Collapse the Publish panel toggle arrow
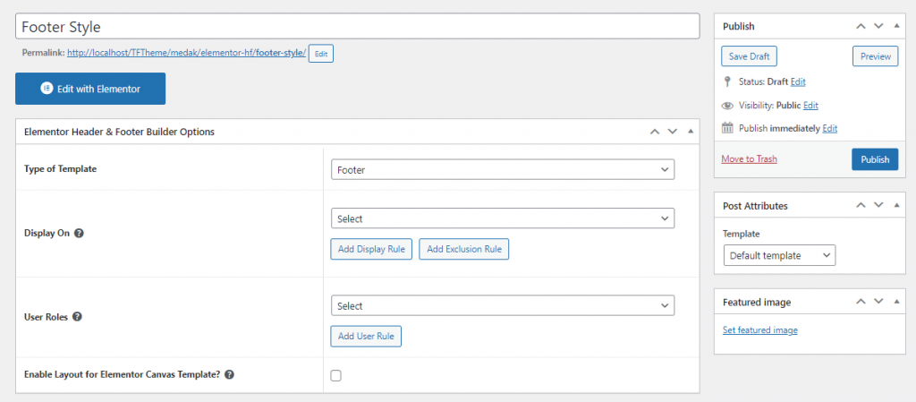The image size is (916, 402). click(x=896, y=27)
